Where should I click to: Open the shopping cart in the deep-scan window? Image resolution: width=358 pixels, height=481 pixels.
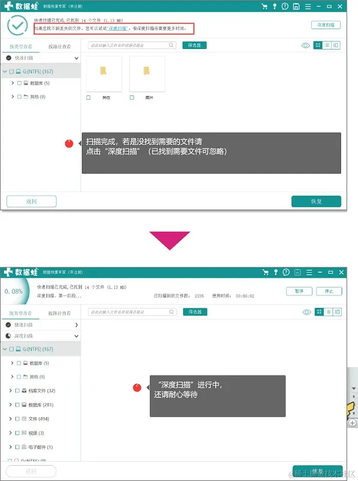click(x=265, y=272)
